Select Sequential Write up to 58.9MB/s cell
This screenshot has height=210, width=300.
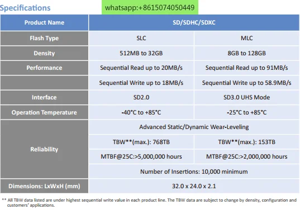pos(246,83)
